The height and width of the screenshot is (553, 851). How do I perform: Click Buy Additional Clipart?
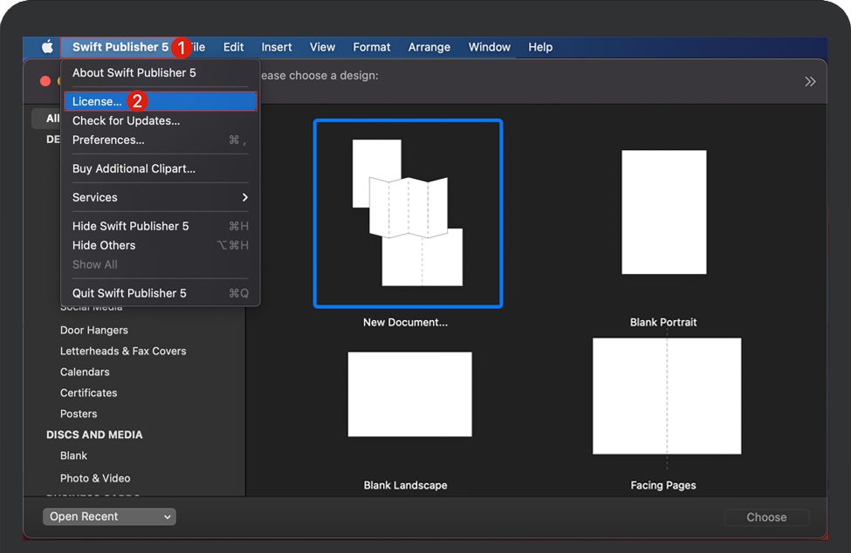(134, 168)
